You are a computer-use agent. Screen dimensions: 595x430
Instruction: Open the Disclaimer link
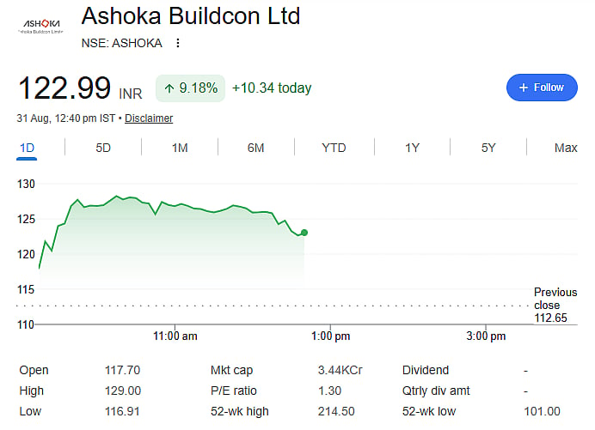click(149, 118)
